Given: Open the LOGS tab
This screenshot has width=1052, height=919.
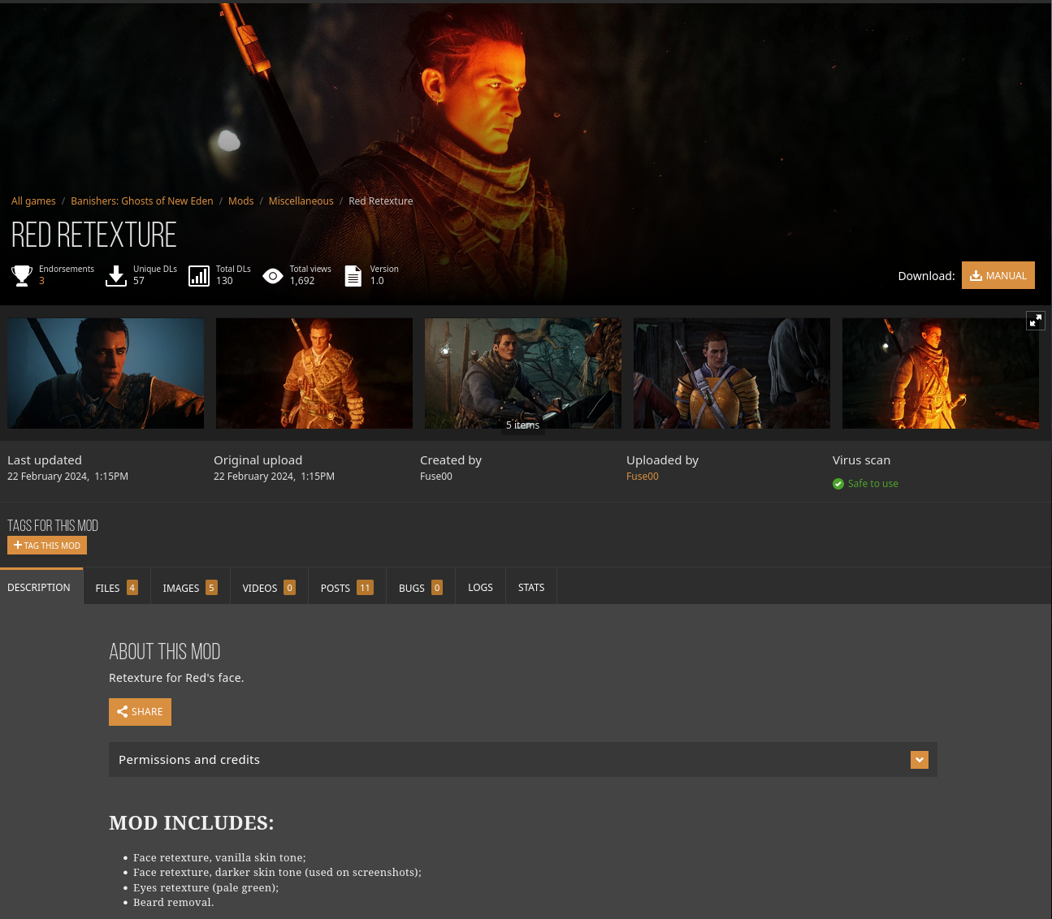Looking at the screenshot, I should (480, 587).
